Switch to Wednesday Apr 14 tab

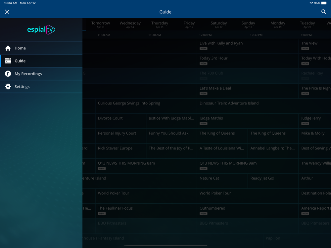(x=130, y=24)
